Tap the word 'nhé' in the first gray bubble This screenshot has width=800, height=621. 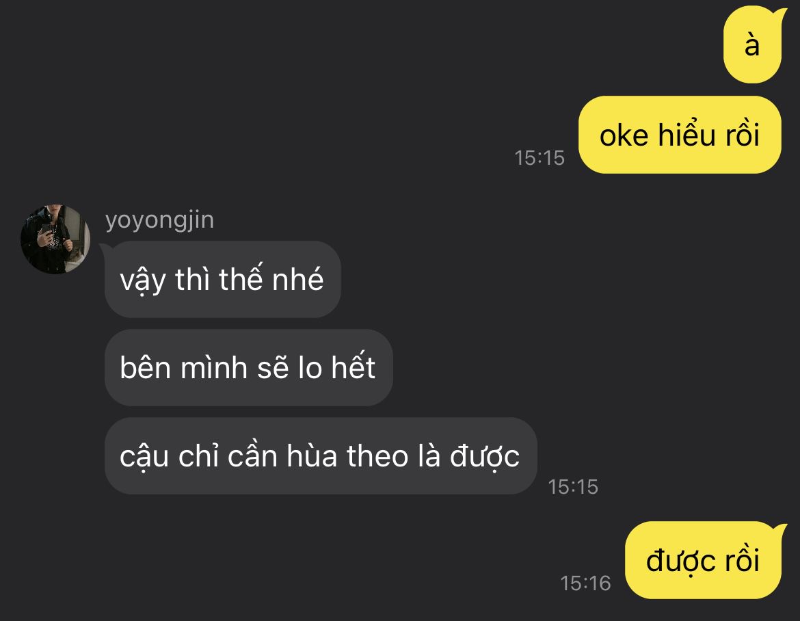(298, 279)
